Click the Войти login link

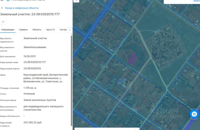point(197,1)
